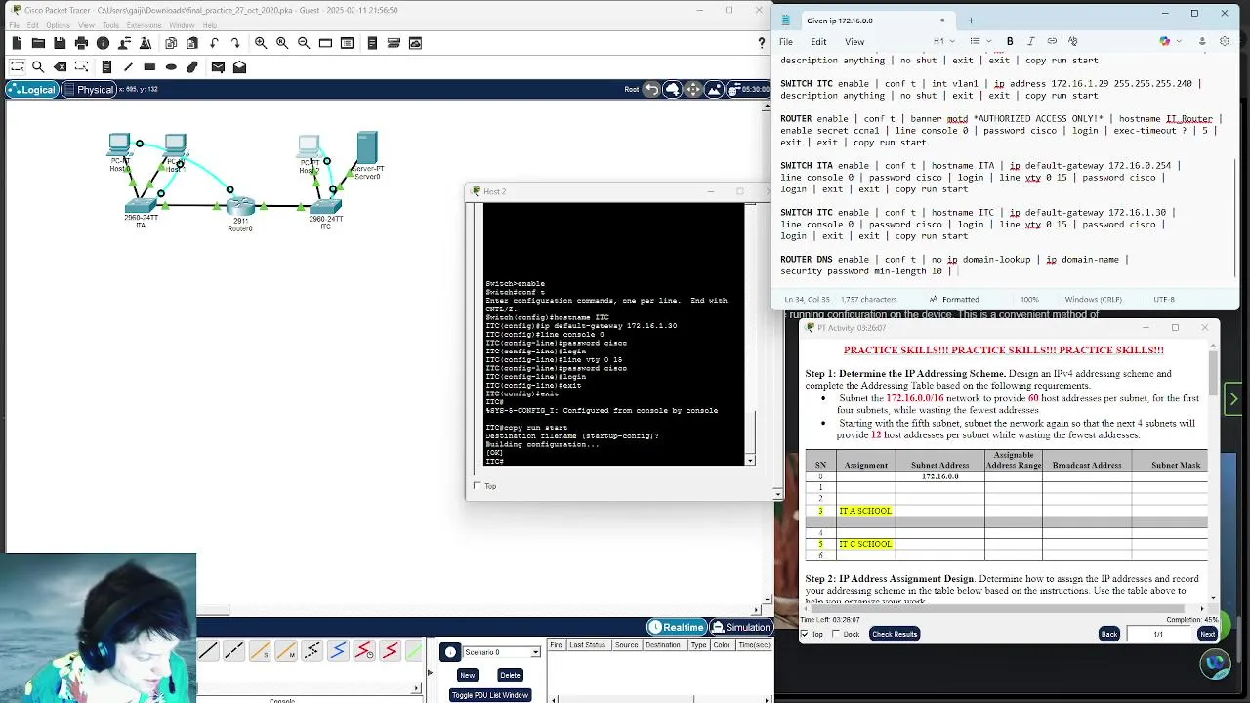Screen dimensions: 1250x703
Task: Redo the last action in Packet Tracer
Action: coord(235,43)
